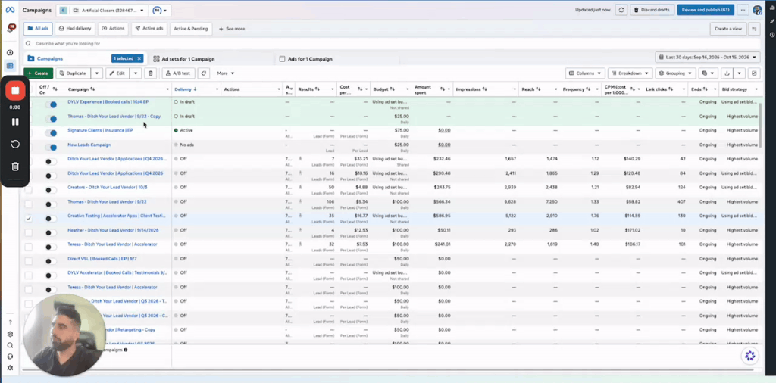Open the edit pencil in the right rail
Image resolution: width=776 pixels, height=383 pixels.
click(771, 22)
